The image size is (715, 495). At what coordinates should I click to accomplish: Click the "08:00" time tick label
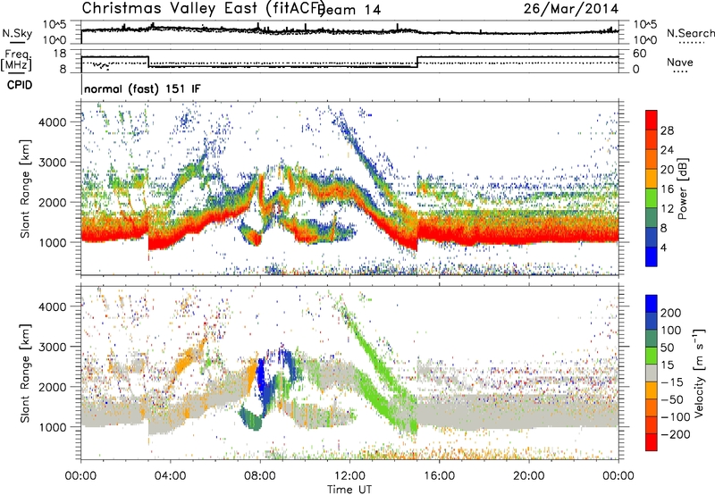click(260, 476)
